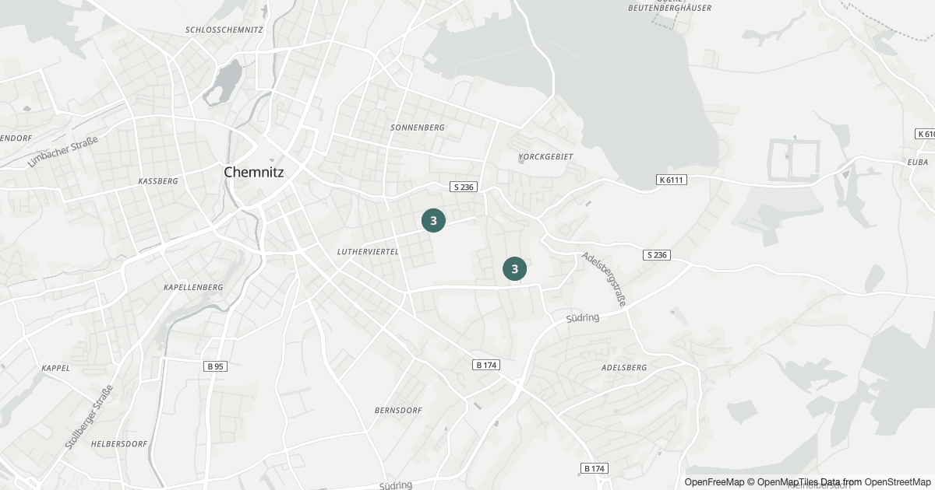Select the EUBA place label

(918, 162)
